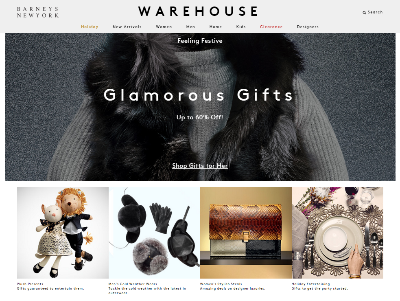
Task: Open the Home category menu
Action: [x=216, y=27]
